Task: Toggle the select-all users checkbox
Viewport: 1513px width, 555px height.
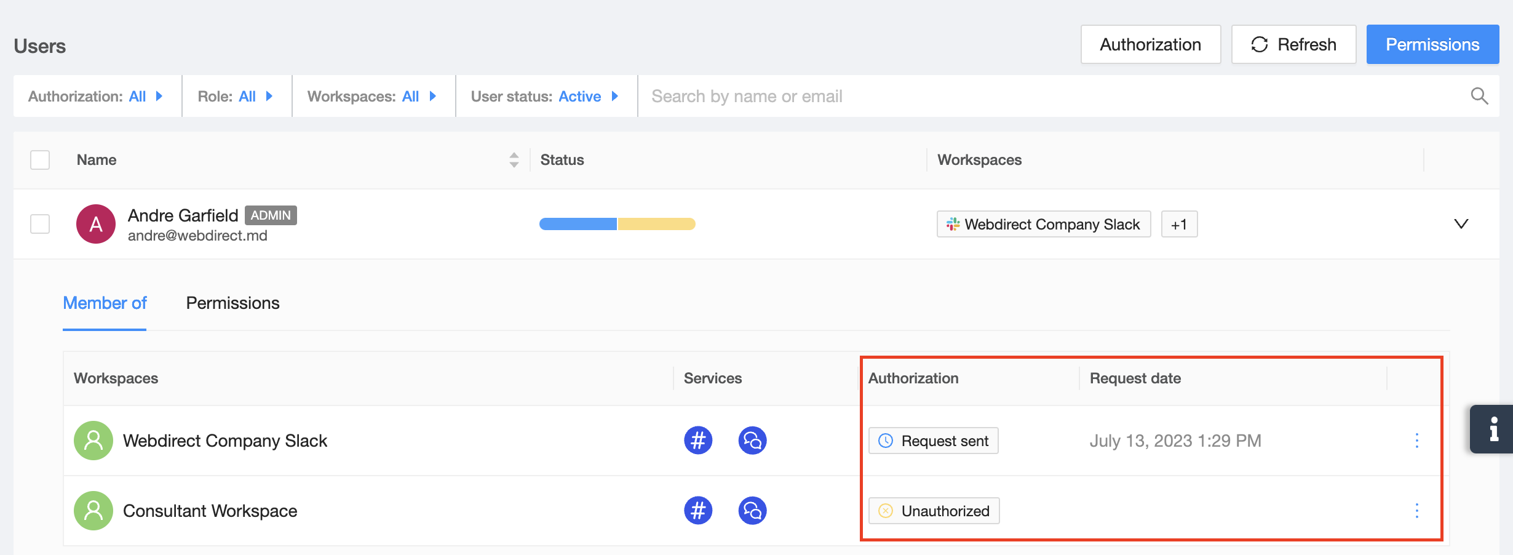Action: [40, 160]
